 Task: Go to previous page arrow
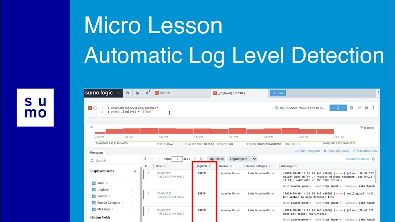point(159,159)
